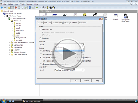Click Cancel in SSV Properties
Viewport: 138px width, 103px height.
click(x=86, y=81)
